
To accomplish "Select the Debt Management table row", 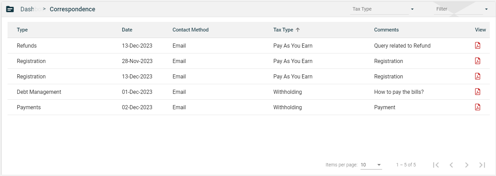I will click(x=39, y=92).
